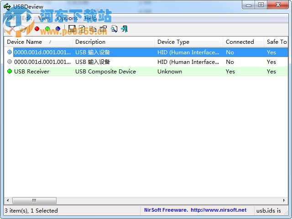Image resolution: width=292 pixels, height=219 pixels.
Task: Open the View menu
Action: tap(44, 18)
